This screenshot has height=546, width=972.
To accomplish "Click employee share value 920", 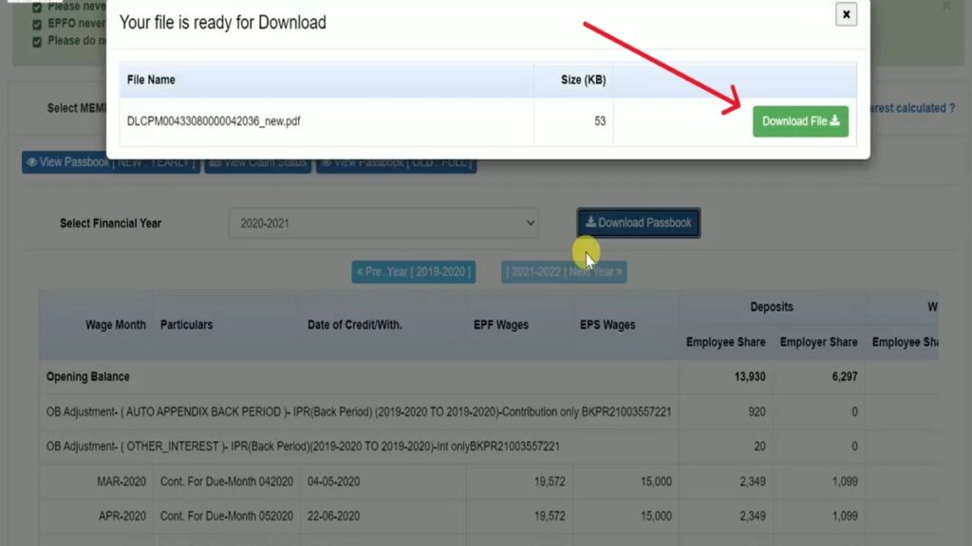I will [757, 411].
